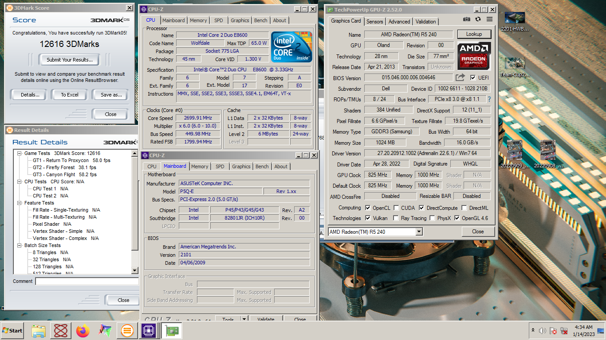Open the Graphics tab in lower CPU-Z window
The width and height of the screenshot is (606, 340).
241,166
